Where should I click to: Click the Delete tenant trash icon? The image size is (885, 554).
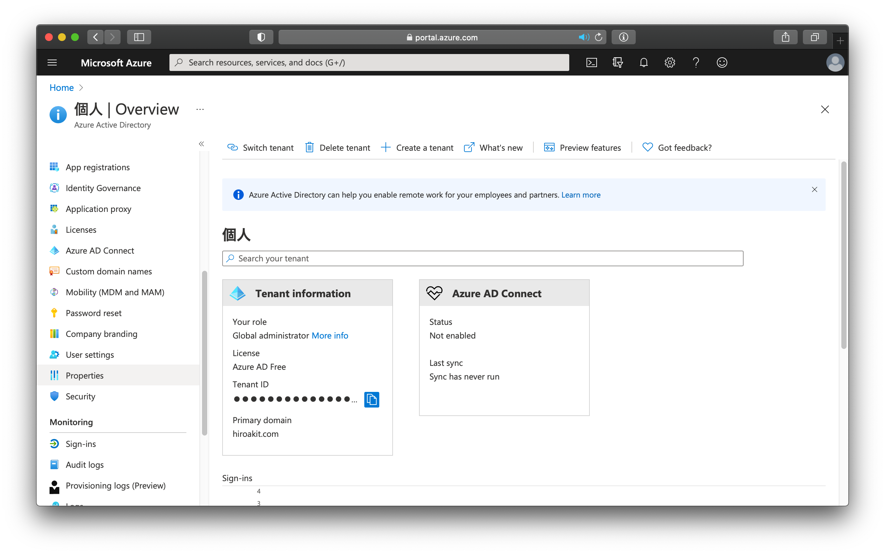coord(310,148)
